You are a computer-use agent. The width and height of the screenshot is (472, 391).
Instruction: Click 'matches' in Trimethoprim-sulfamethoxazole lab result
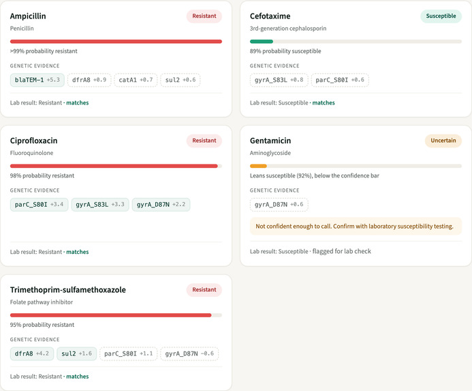(78, 377)
